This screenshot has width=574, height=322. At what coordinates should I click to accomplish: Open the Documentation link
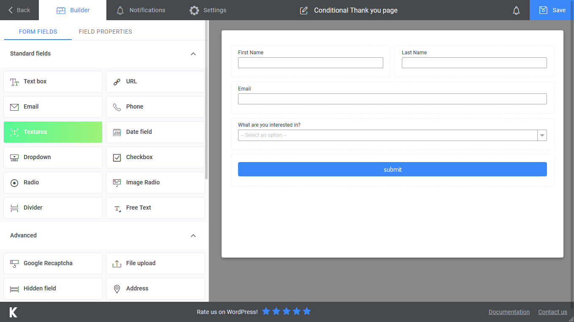(x=509, y=312)
